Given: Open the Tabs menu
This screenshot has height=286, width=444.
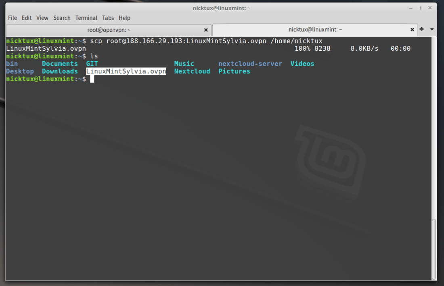Looking at the screenshot, I should pyautogui.click(x=108, y=18).
